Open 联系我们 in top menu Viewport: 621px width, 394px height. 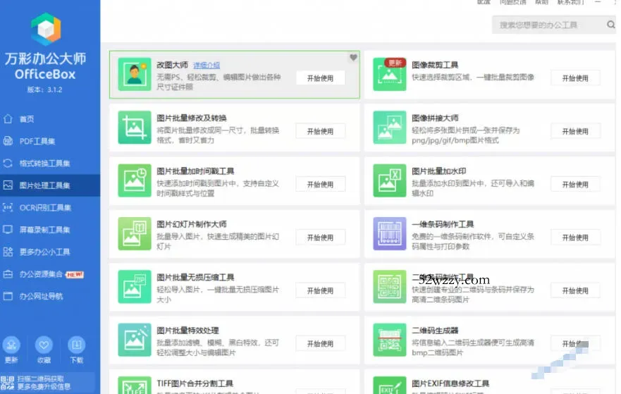pyautogui.click(x=571, y=2)
